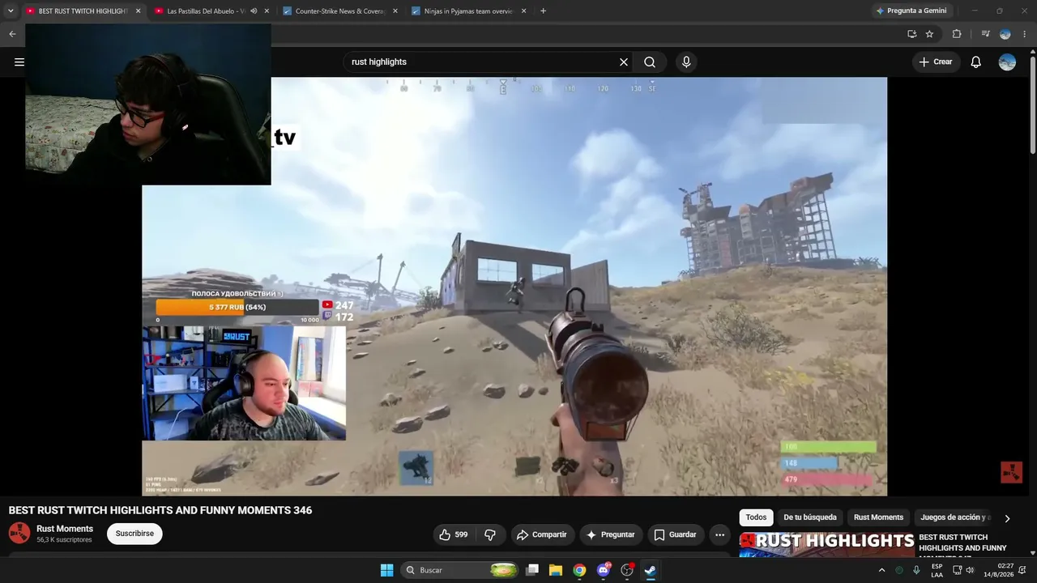Switch to the Ninjas in Pyjamas team overview tab

(469, 11)
